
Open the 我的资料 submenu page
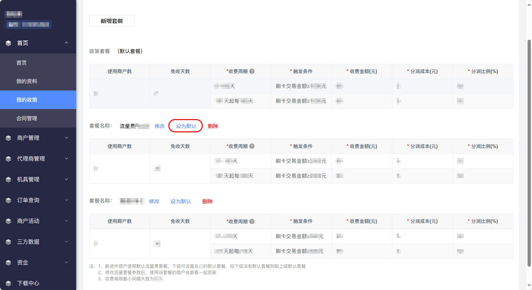(27, 81)
